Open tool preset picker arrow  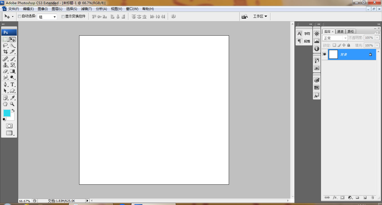(13, 17)
